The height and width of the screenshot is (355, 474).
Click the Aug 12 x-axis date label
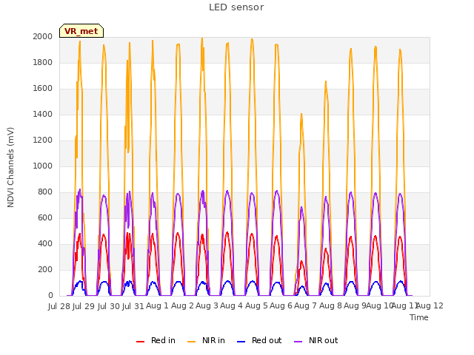[430, 306]
